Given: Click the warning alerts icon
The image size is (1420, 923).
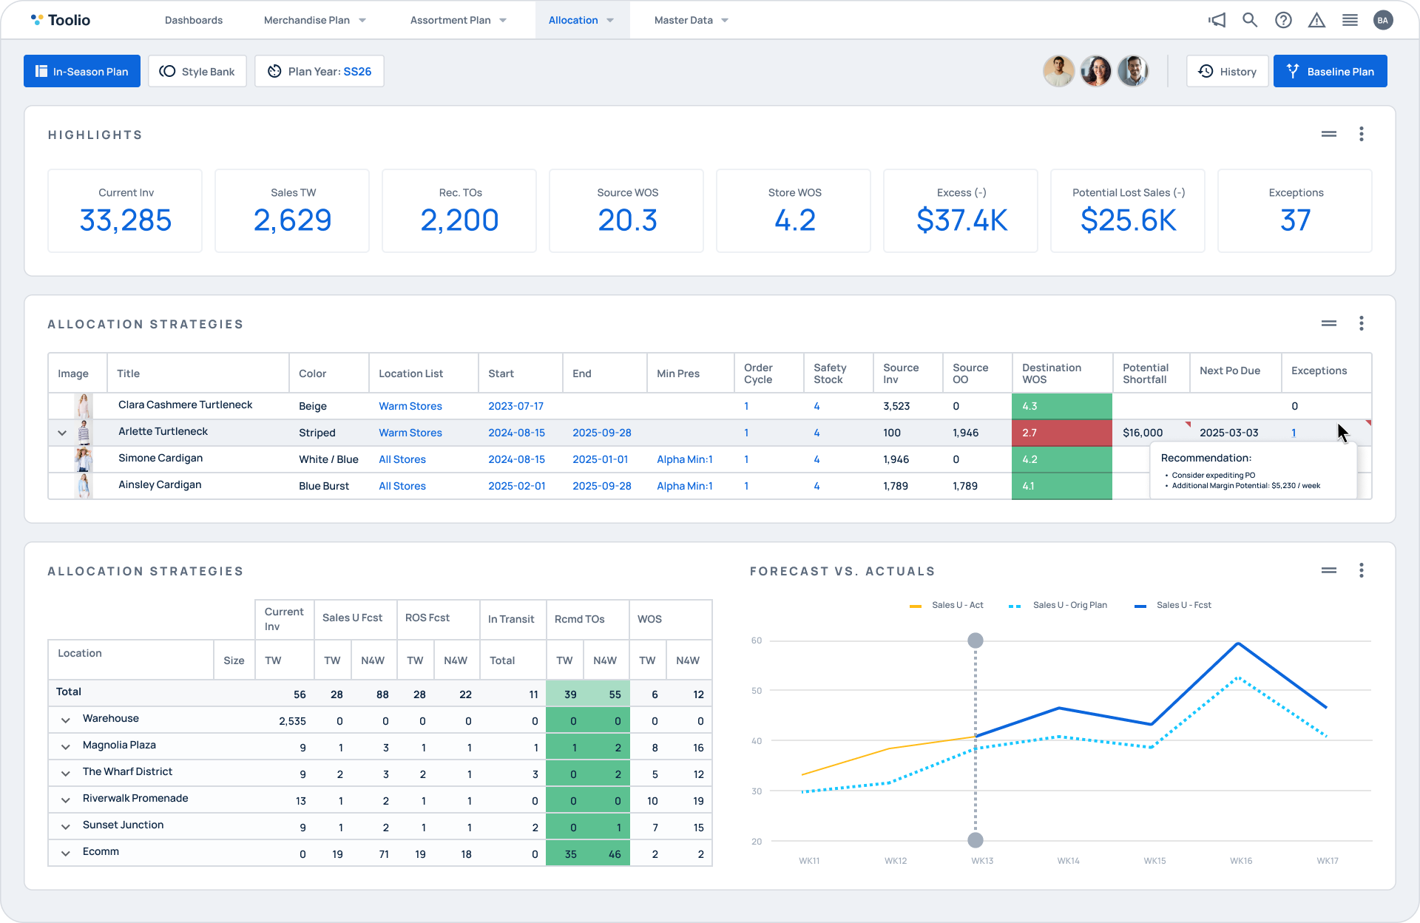Looking at the screenshot, I should [1317, 20].
